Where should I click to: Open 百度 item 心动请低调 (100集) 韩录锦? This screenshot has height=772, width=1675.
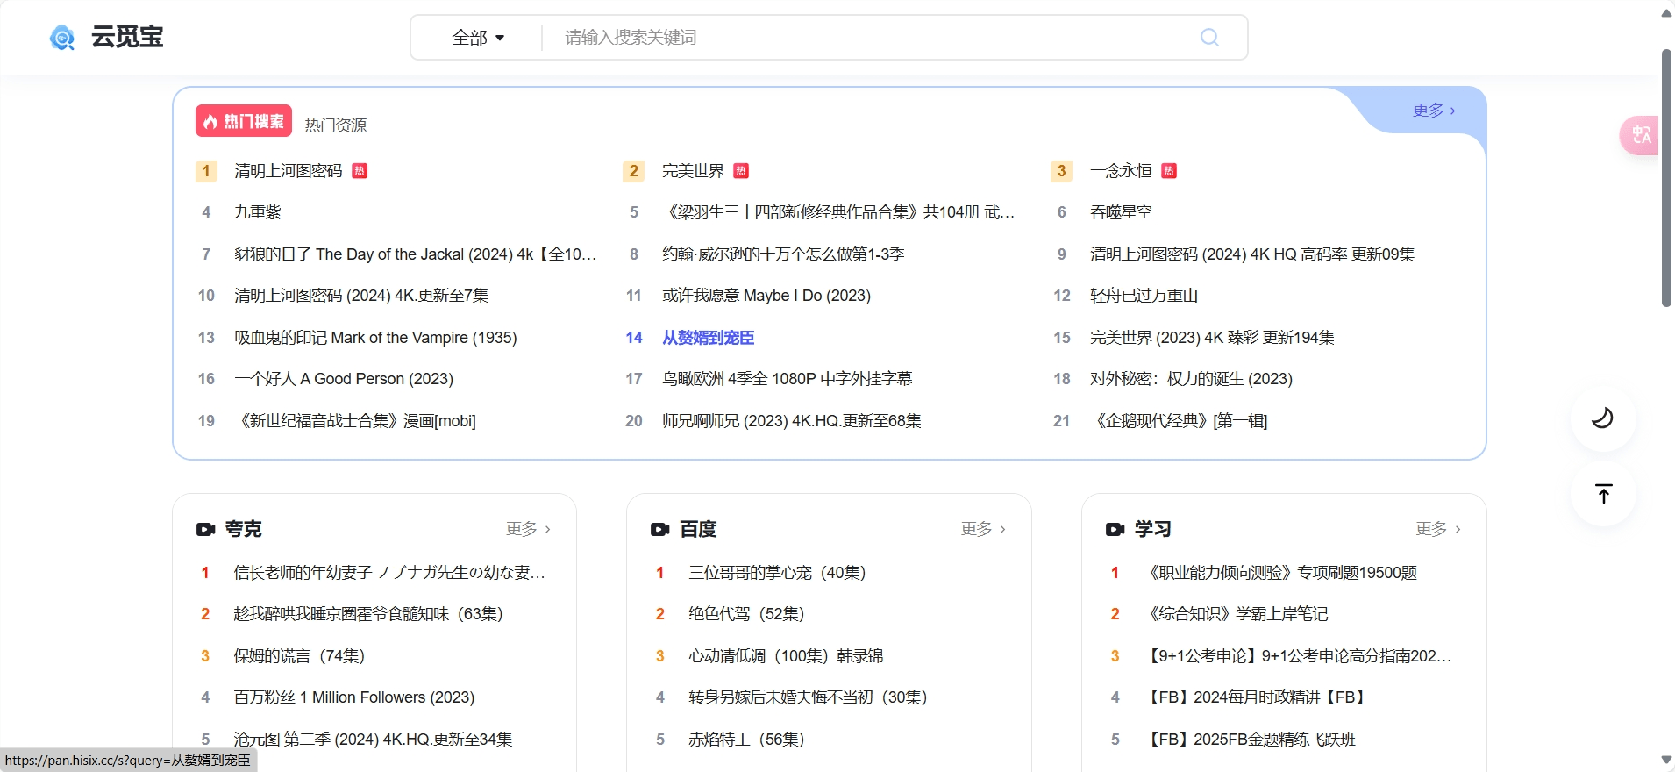(786, 656)
